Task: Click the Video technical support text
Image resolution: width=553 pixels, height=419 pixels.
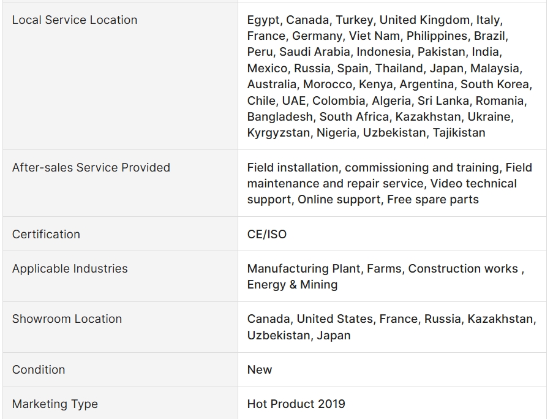Action: 473,183
